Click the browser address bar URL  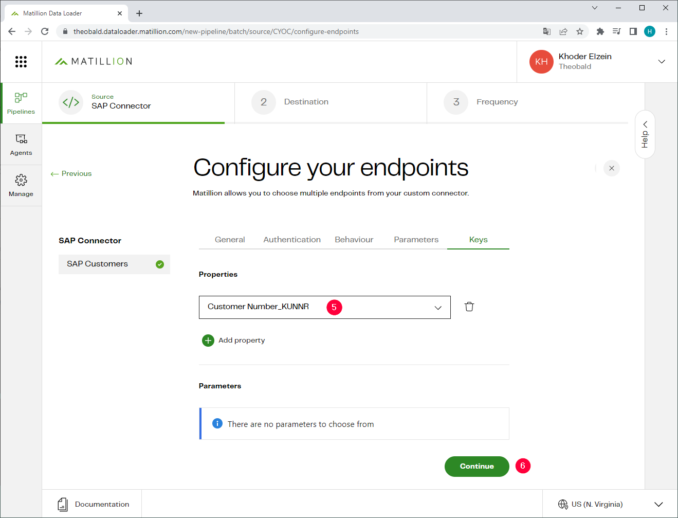216,31
